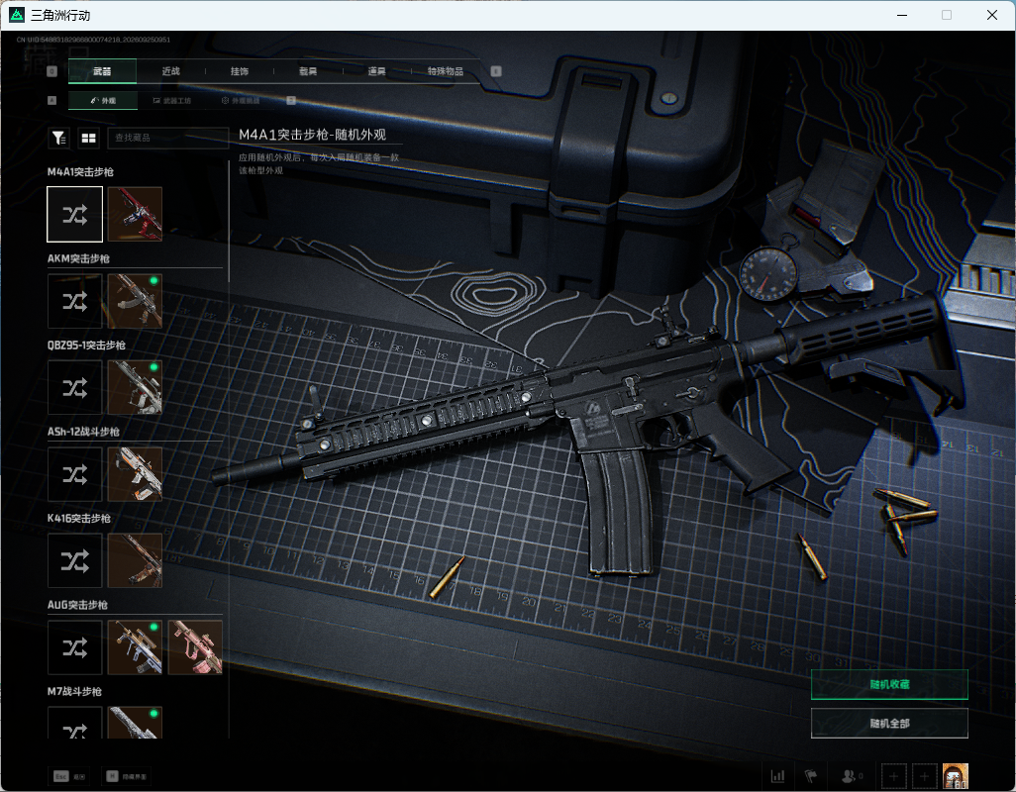Click the K416突击步枪 category header
The width and height of the screenshot is (1016, 792).
click(79, 518)
